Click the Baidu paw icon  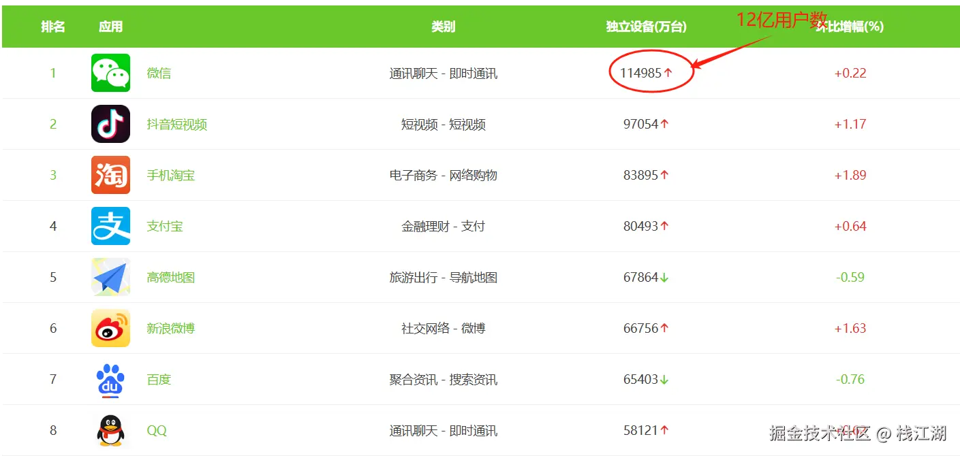(x=110, y=379)
